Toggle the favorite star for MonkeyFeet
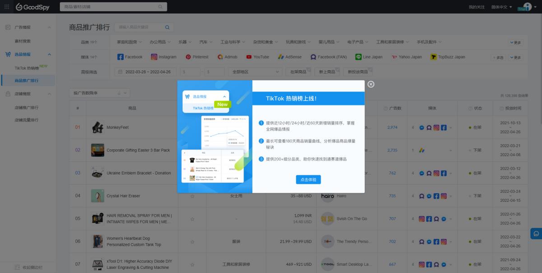 192,127
